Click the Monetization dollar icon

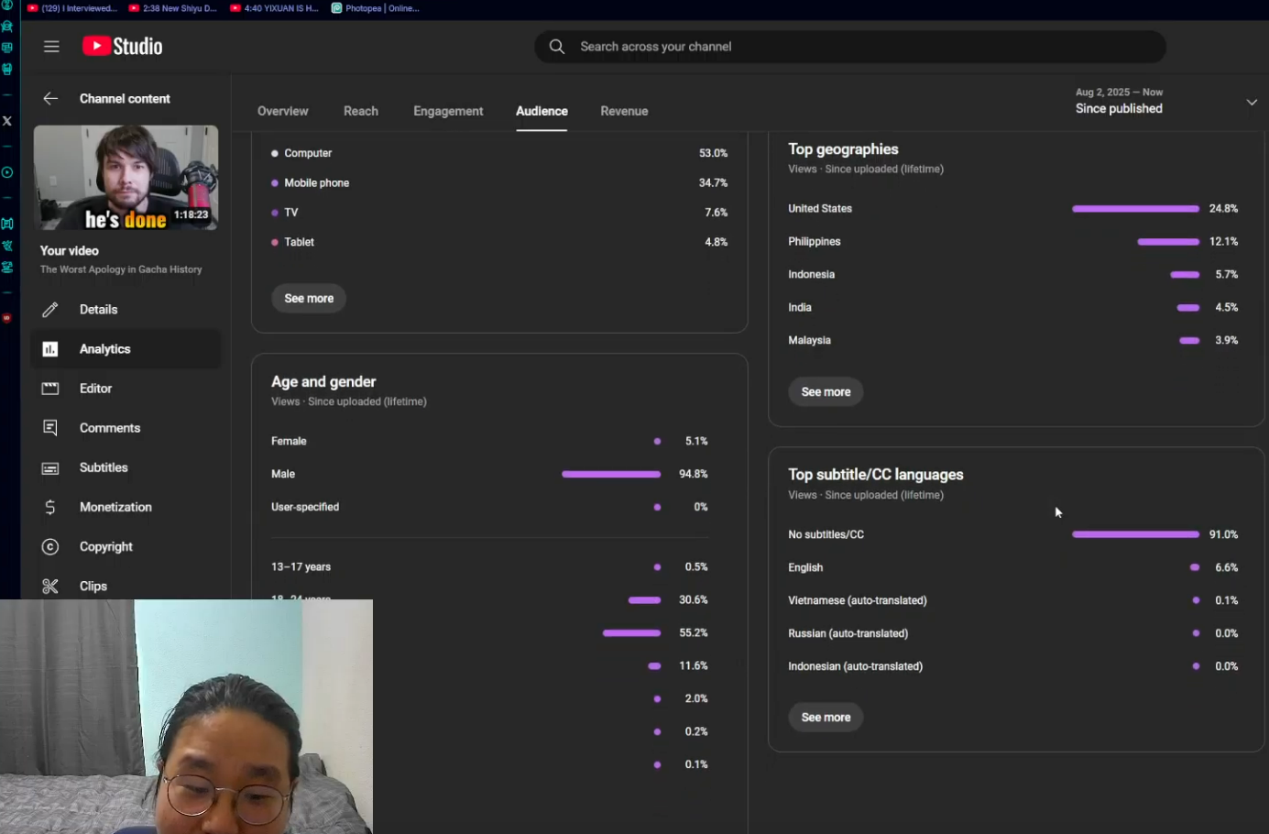50,507
